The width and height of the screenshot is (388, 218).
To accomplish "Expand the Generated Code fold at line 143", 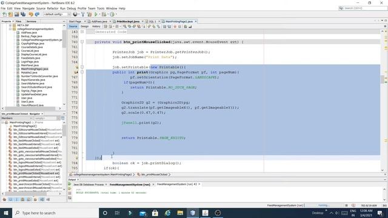I will point(82,31).
